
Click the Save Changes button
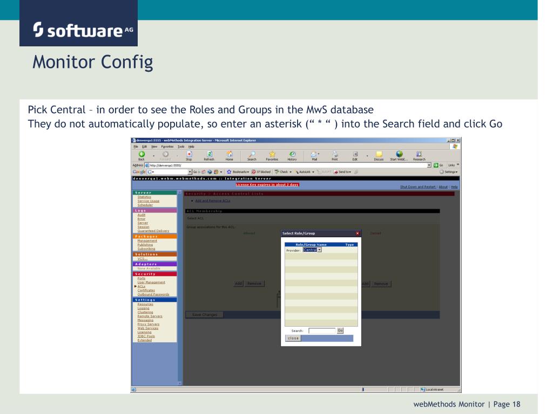(205, 315)
